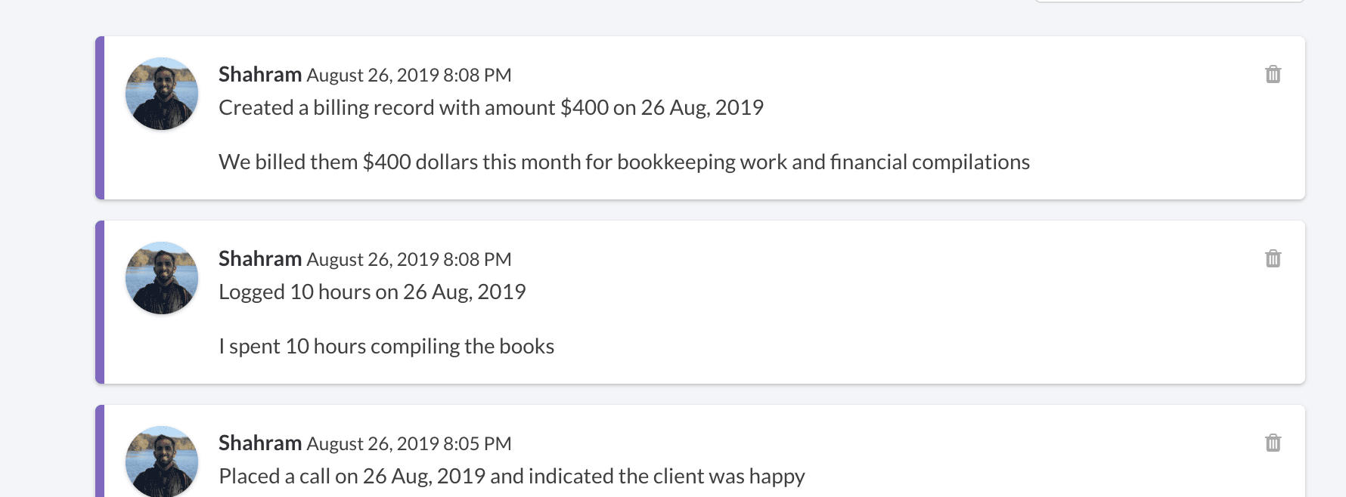
Task: Select the 8:08 PM timestamp on the billing record entry
Action: point(409,75)
